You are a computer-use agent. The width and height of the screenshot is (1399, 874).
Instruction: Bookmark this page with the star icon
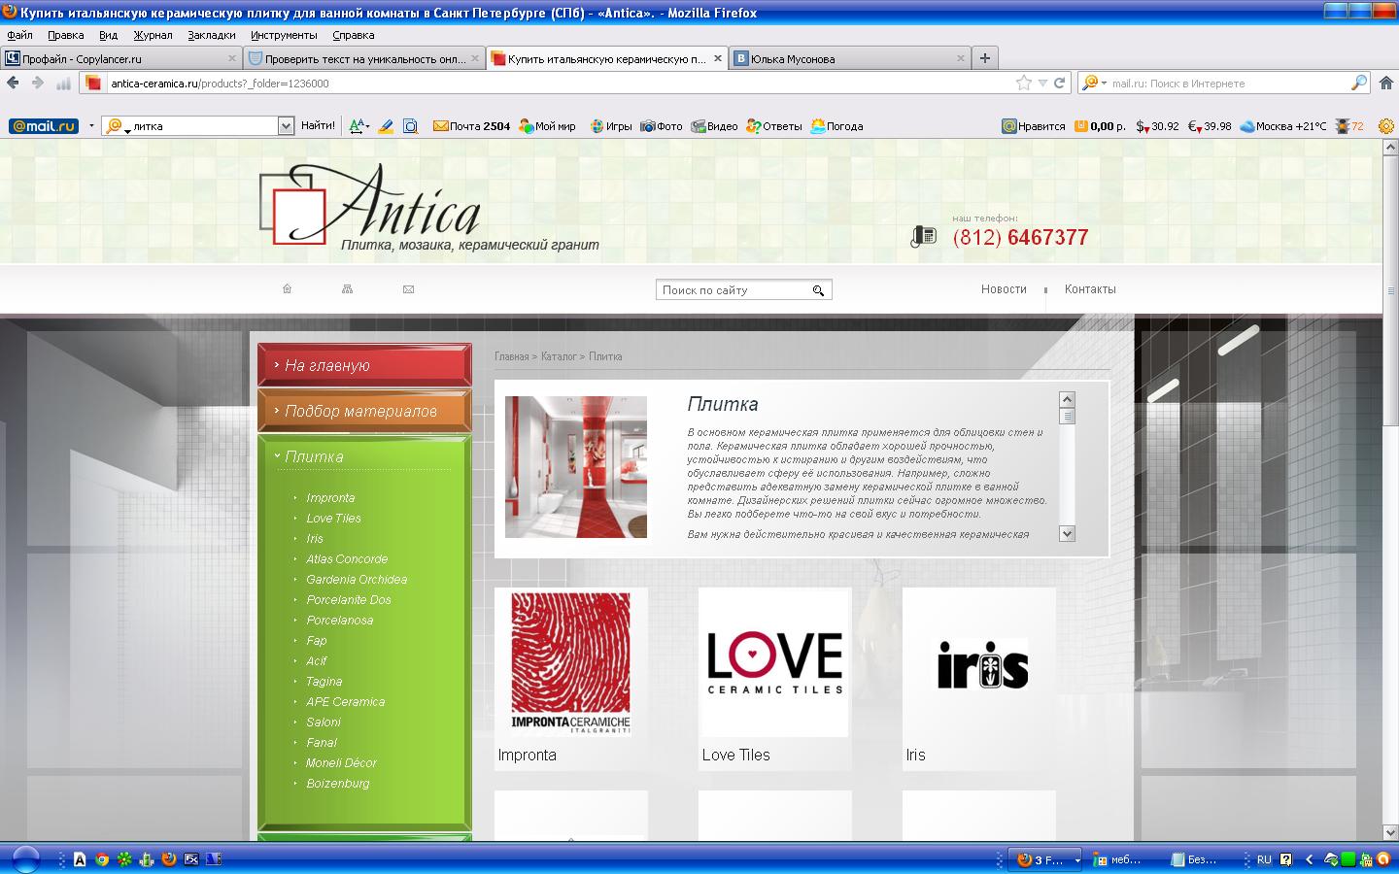pos(1024,84)
